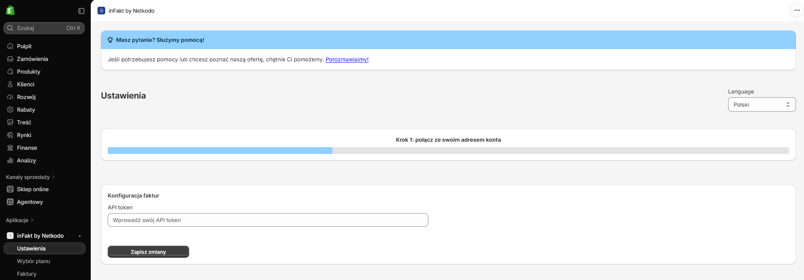This screenshot has width=804, height=280.
Task: Click the Analizy chart icon
Action: click(x=10, y=160)
